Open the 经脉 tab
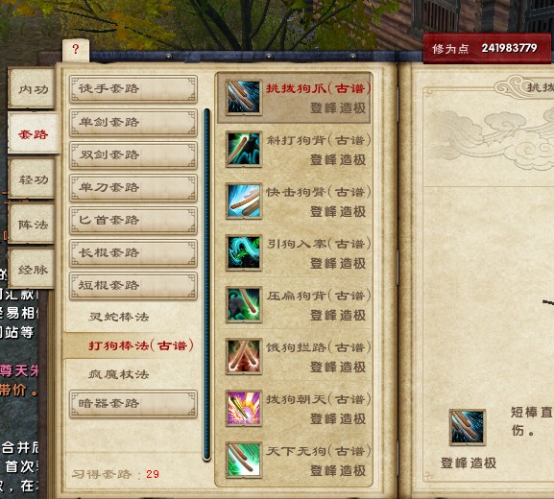Screen dimensions: 554x499 [x=33, y=270]
